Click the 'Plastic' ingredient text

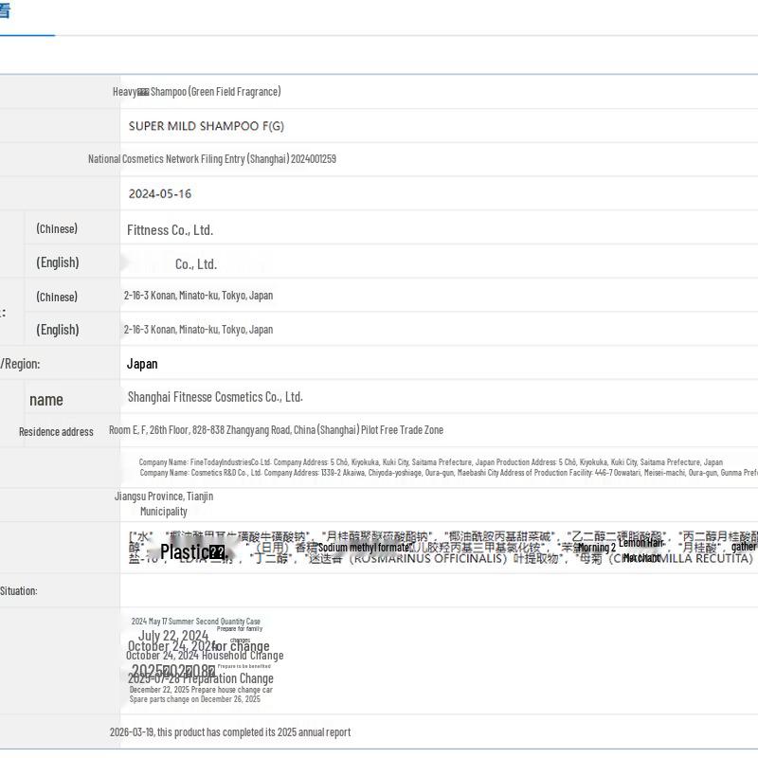pos(185,551)
